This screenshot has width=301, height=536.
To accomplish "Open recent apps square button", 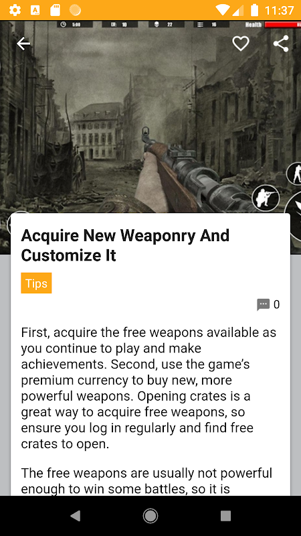I will click(225, 515).
